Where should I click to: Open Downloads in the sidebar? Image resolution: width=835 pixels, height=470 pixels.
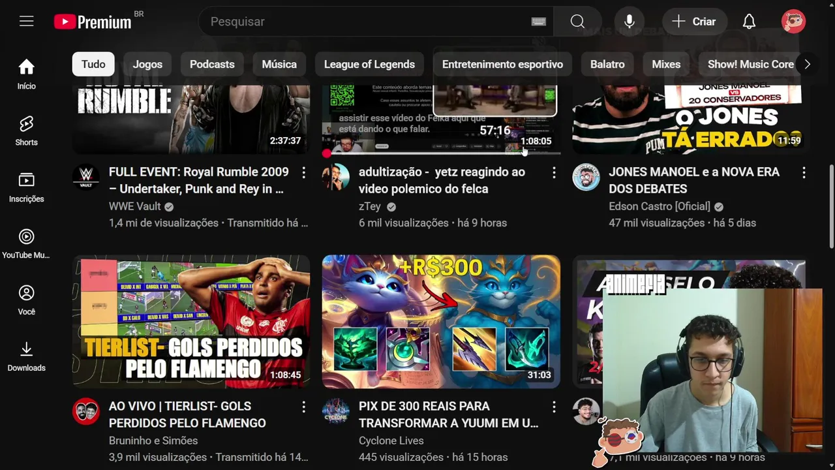26,356
